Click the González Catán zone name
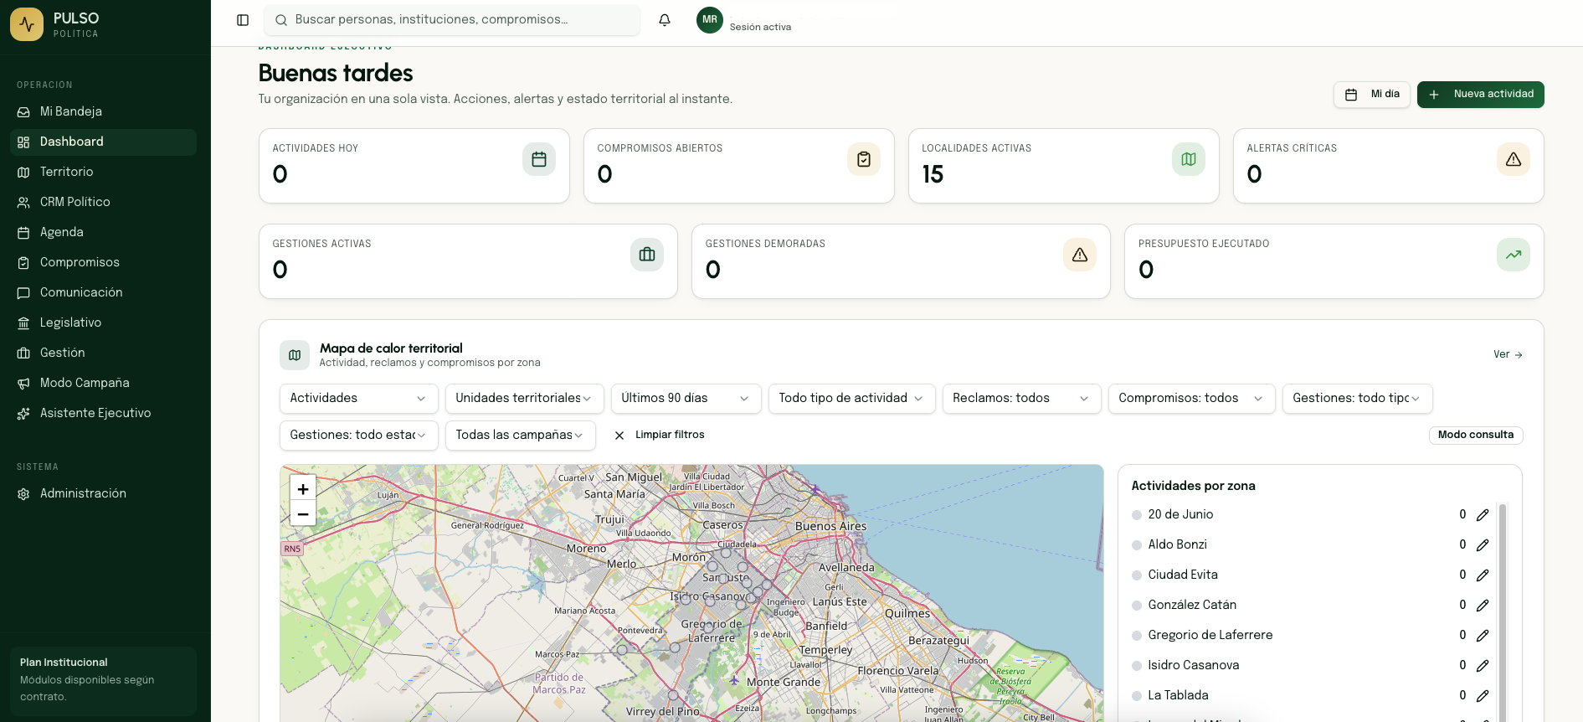The image size is (1583, 722). tap(1192, 606)
